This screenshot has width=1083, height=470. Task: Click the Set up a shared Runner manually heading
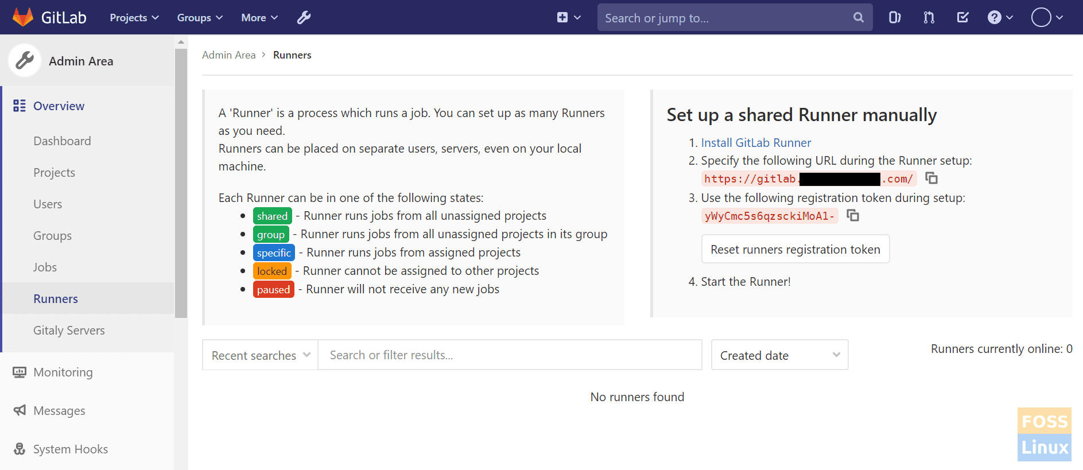(x=802, y=115)
